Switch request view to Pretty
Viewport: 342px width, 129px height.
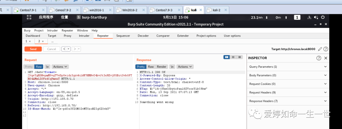click(28, 67)
